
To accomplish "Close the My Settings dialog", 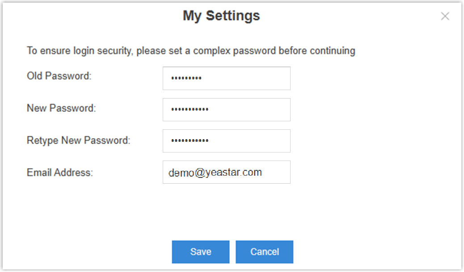I will [x=445, y=16].
